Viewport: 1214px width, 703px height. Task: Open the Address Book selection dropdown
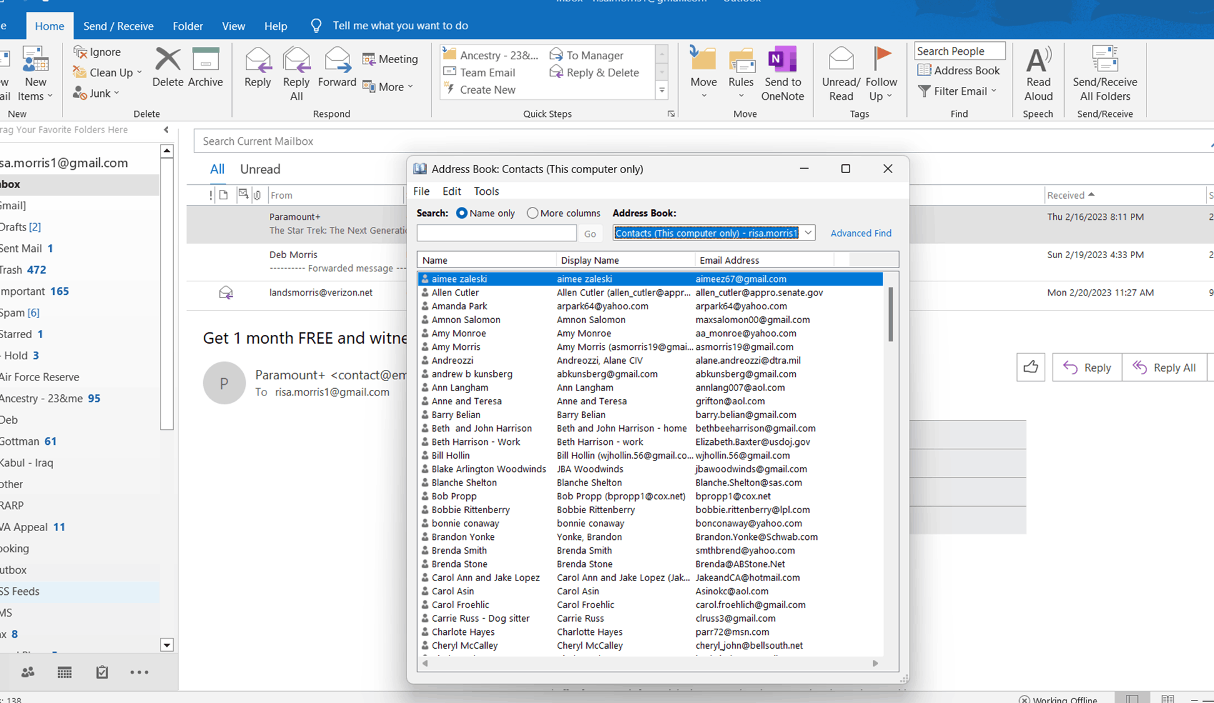click(x=808, y=232)
